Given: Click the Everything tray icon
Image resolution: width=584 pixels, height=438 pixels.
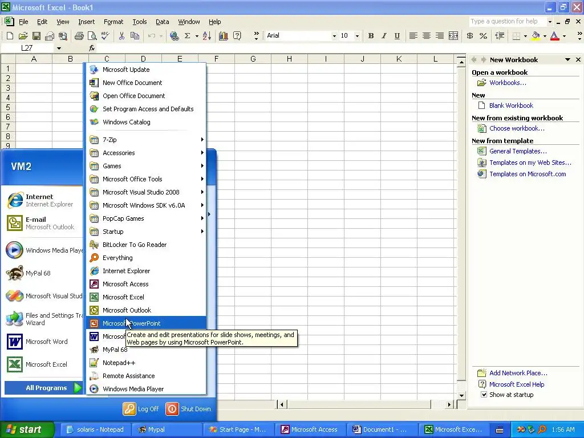Looking at the screenshot, I should (542, 429).
